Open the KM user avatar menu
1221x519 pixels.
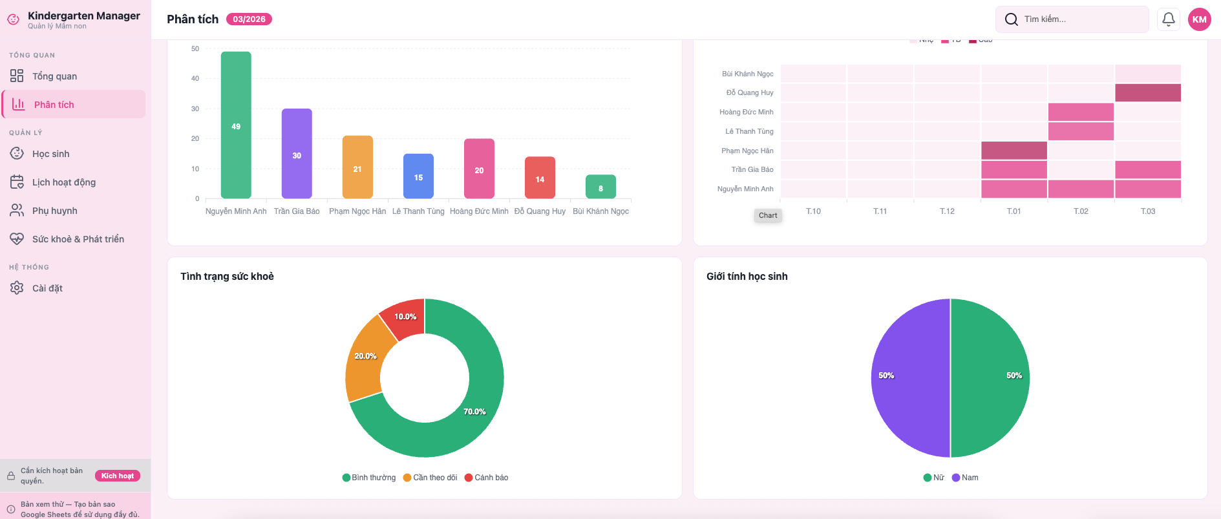[1199, 19]
